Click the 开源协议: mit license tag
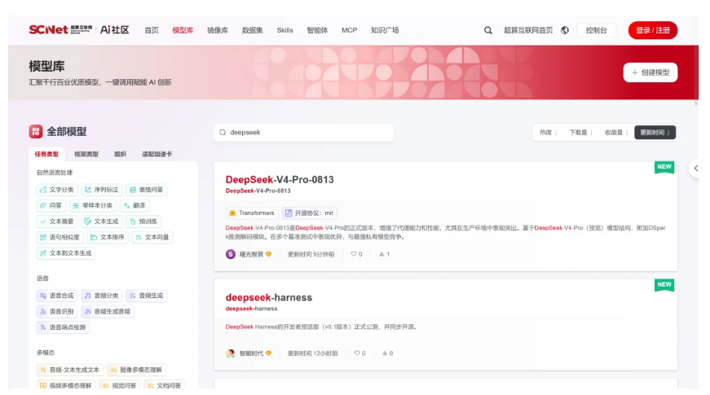The image size is (710, 395). click(309, 213)
